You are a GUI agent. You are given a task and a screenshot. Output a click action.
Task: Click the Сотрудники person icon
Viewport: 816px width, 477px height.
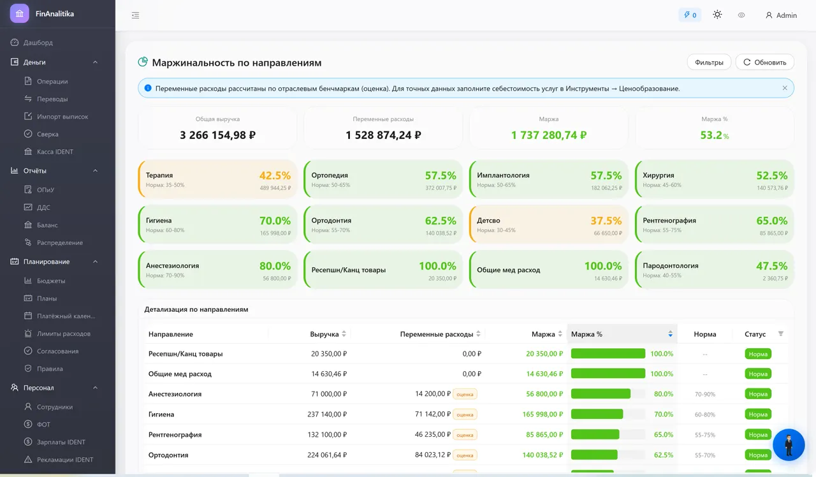[28, 407]
